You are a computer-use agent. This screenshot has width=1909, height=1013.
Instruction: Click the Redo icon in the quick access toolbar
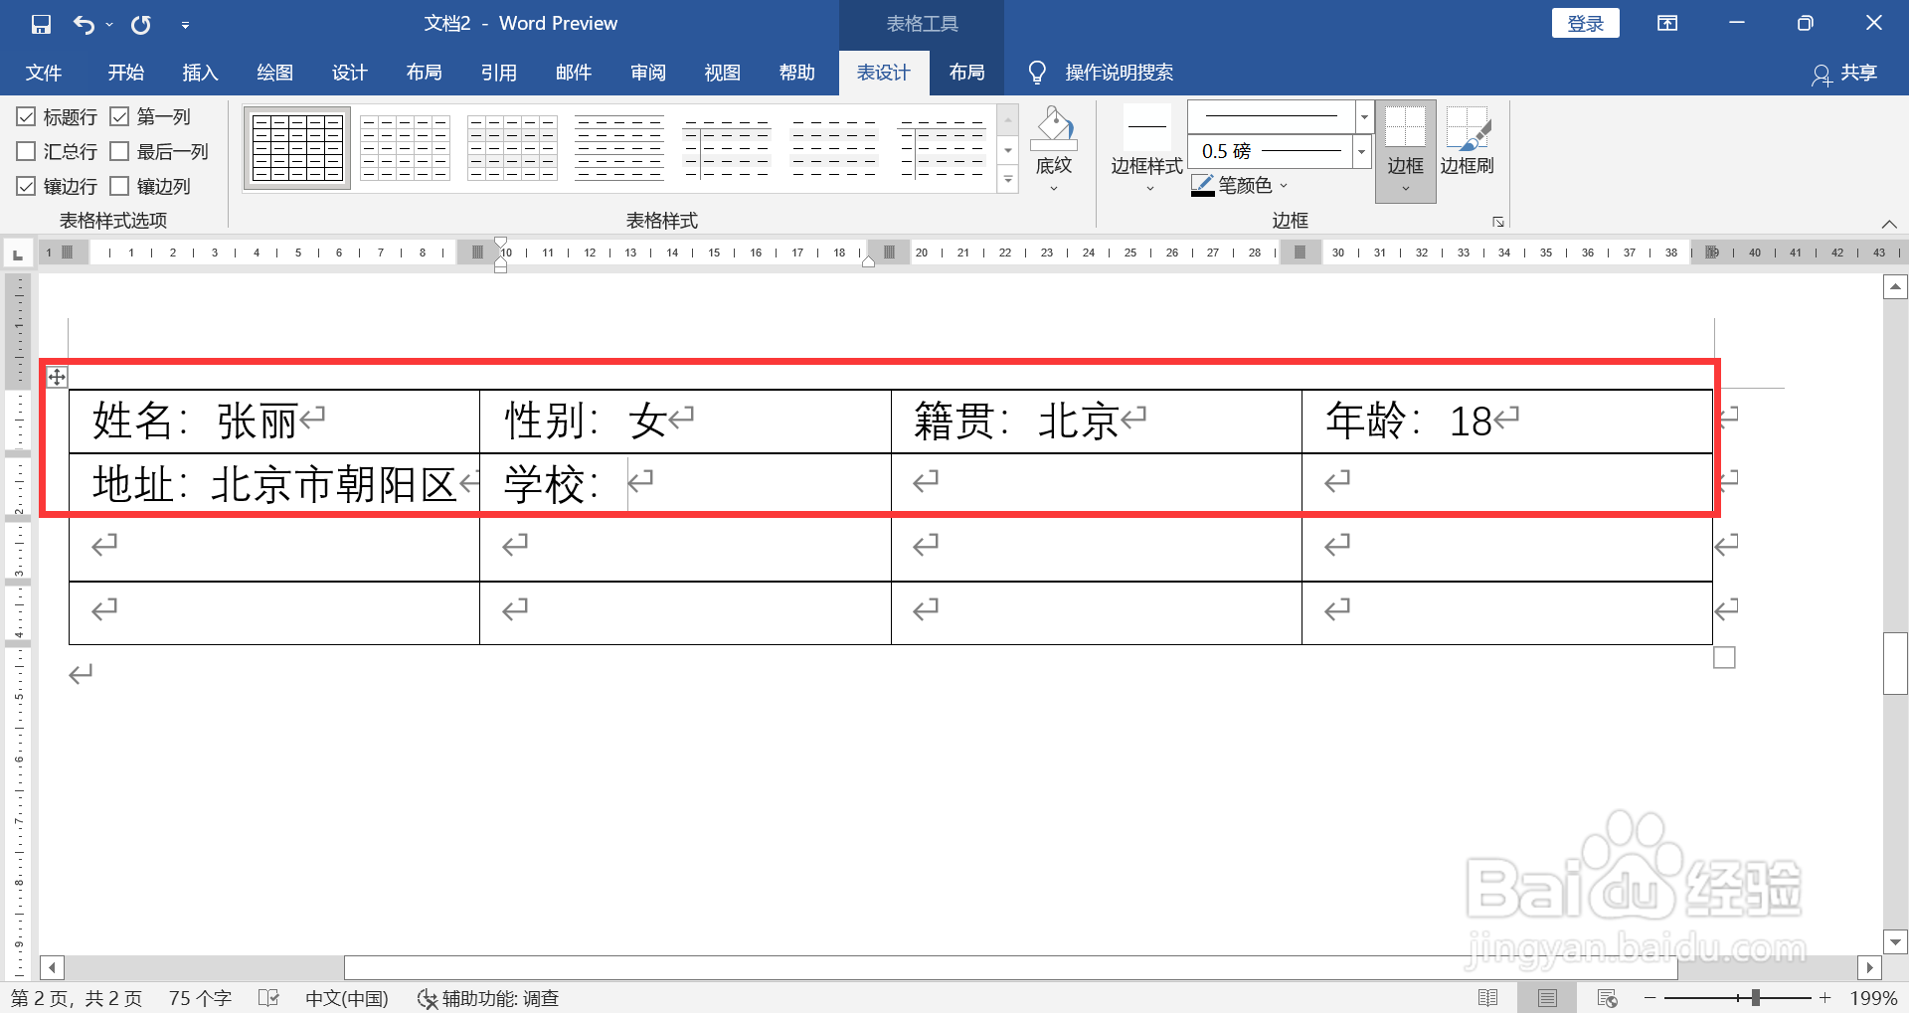click(x=141, y=24)
